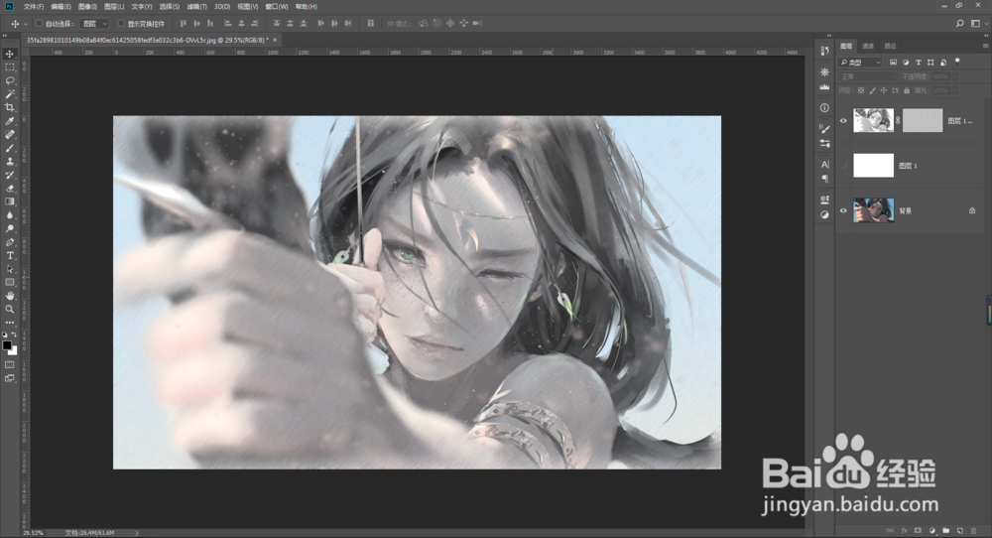Open the 窗口(W) menu
Screen dimensions: 992x538
tap(277, 6)
